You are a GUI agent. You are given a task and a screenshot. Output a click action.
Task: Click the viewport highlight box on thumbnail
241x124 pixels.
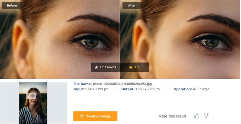tap(31, 96)
